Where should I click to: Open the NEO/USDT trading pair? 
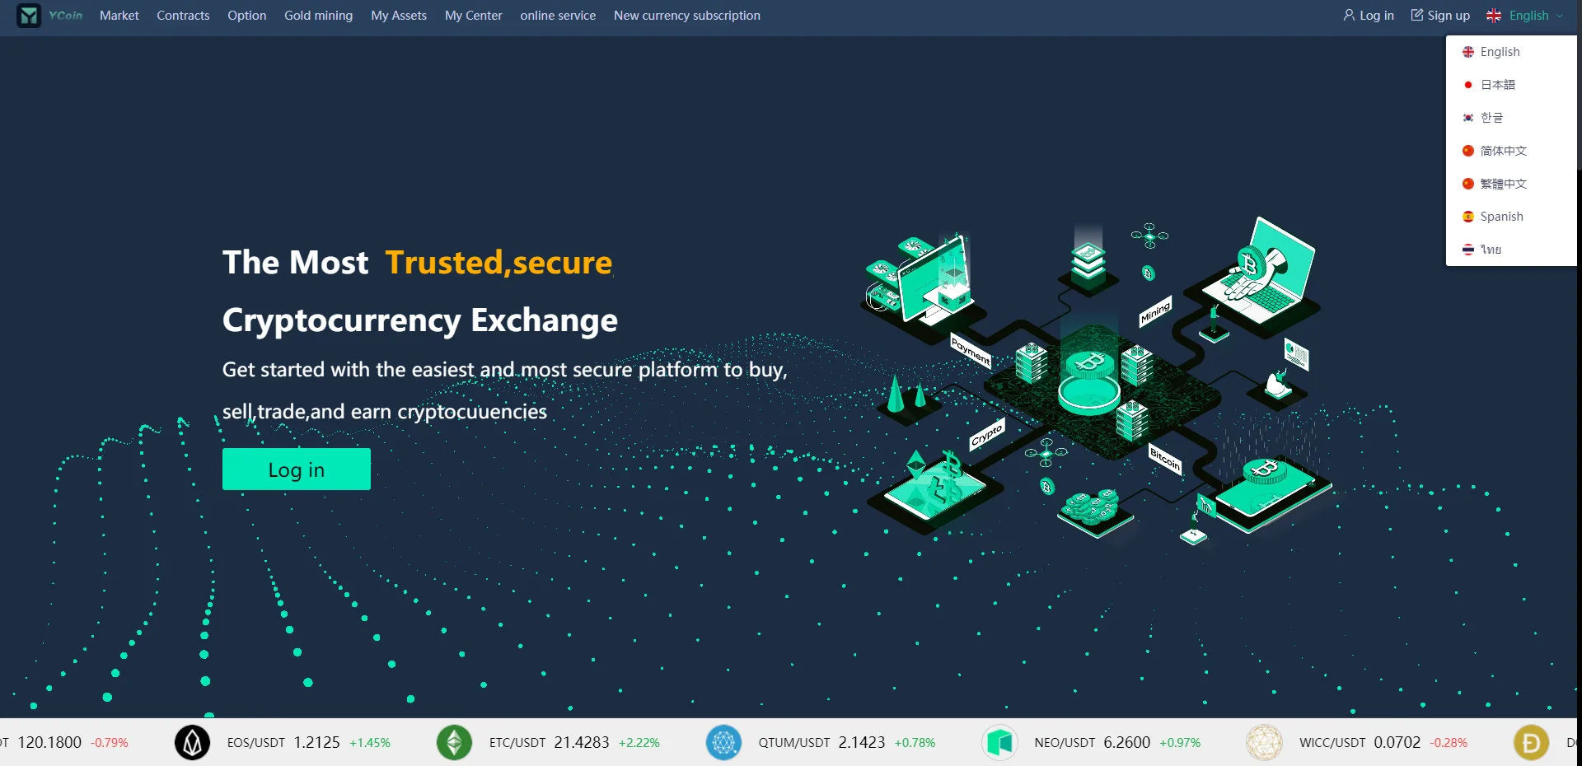click(1065, 743)
